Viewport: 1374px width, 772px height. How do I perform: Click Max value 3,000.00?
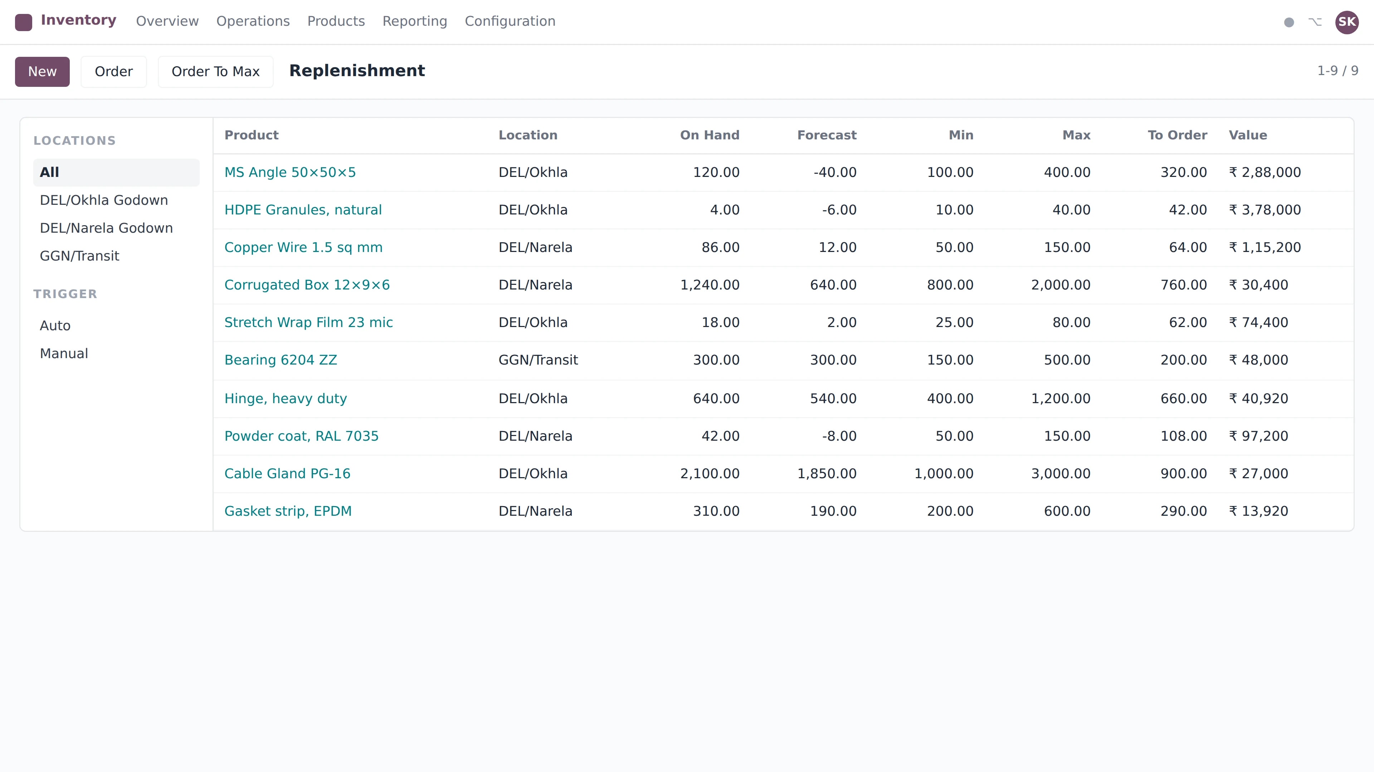click(x=1060, y=474)
